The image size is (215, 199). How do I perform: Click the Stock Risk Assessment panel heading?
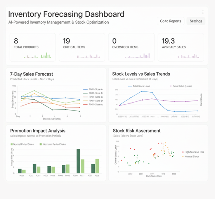[136, 131]
